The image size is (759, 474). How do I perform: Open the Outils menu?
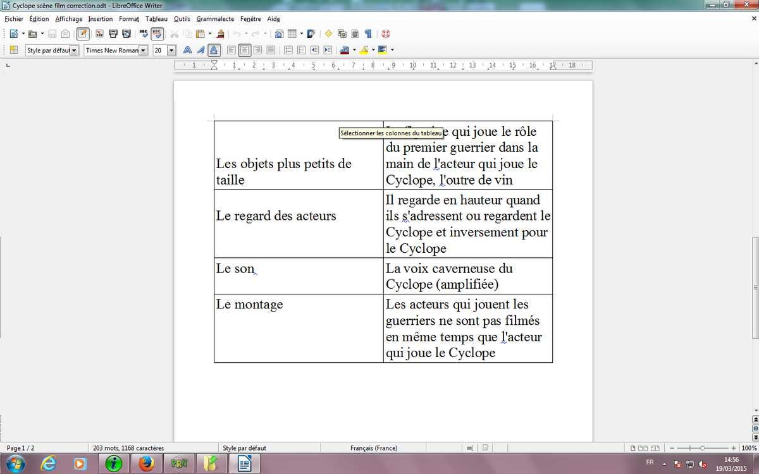(x=182, y=19)
